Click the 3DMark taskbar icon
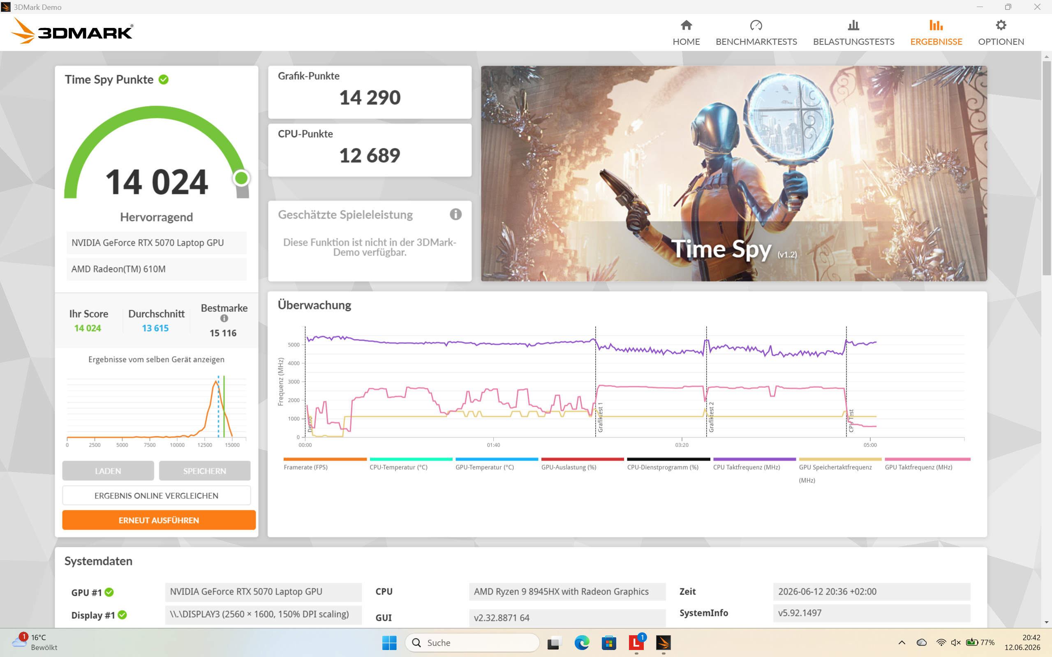 pos(664,643)
